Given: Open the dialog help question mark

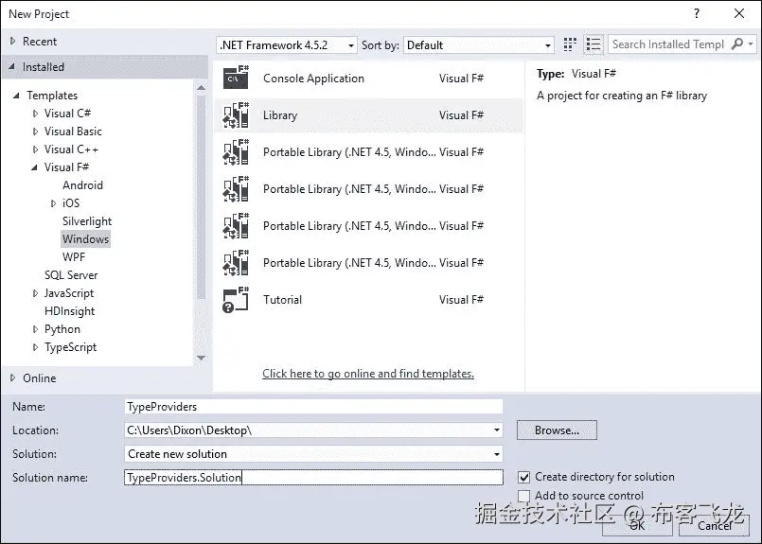Looking at the screenshot, I should (697, 13).
